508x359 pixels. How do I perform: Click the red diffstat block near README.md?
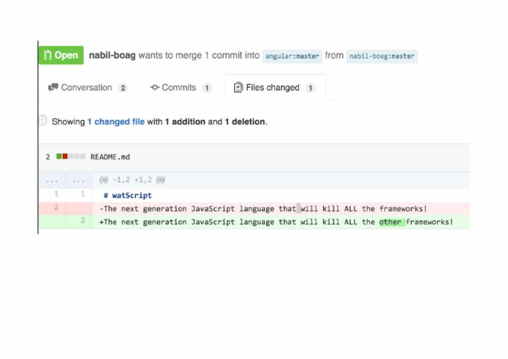pyautogui.click(x=65, y=157)
